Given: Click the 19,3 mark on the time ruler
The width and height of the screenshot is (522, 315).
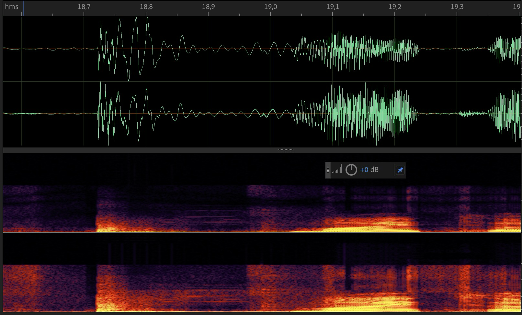Looking at the screenshot, I should [x=457, y=7].
